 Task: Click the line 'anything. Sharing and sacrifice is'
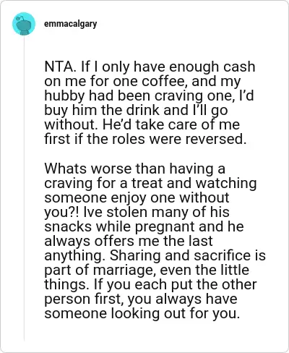[155, 255]
